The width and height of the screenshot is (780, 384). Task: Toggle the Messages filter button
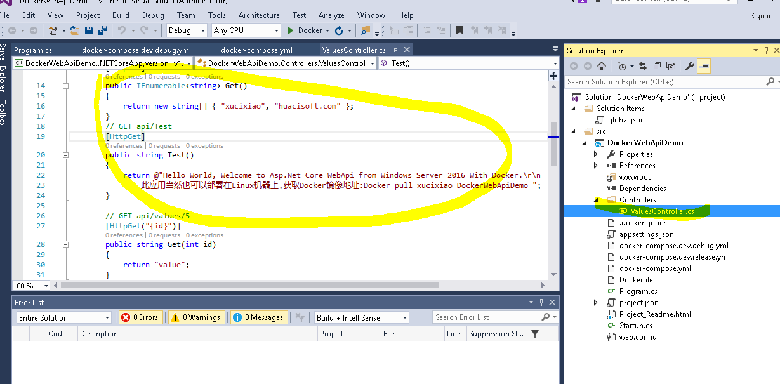[258, 317]
